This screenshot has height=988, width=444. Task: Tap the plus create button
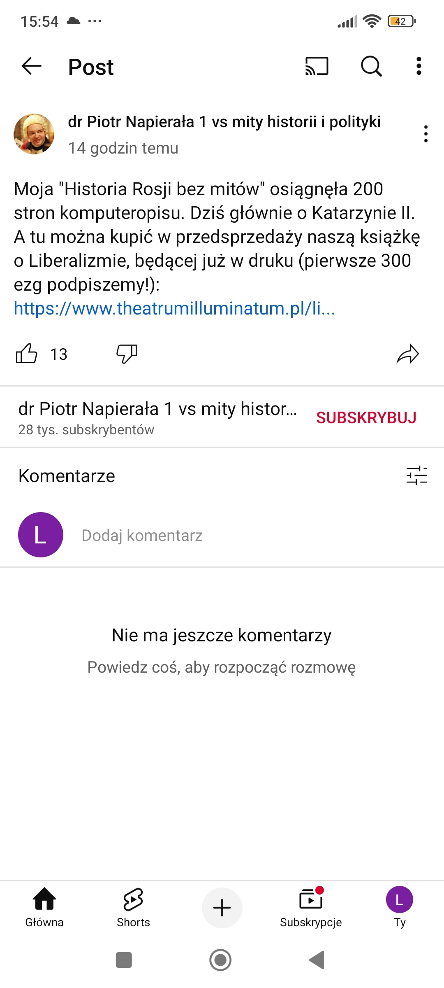[x=222, y=908]
